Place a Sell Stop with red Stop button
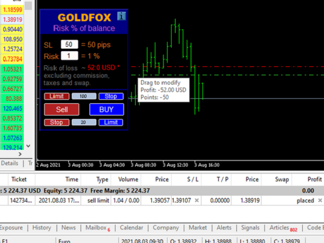The image size is (324, 243). click(x=57, y=123)
